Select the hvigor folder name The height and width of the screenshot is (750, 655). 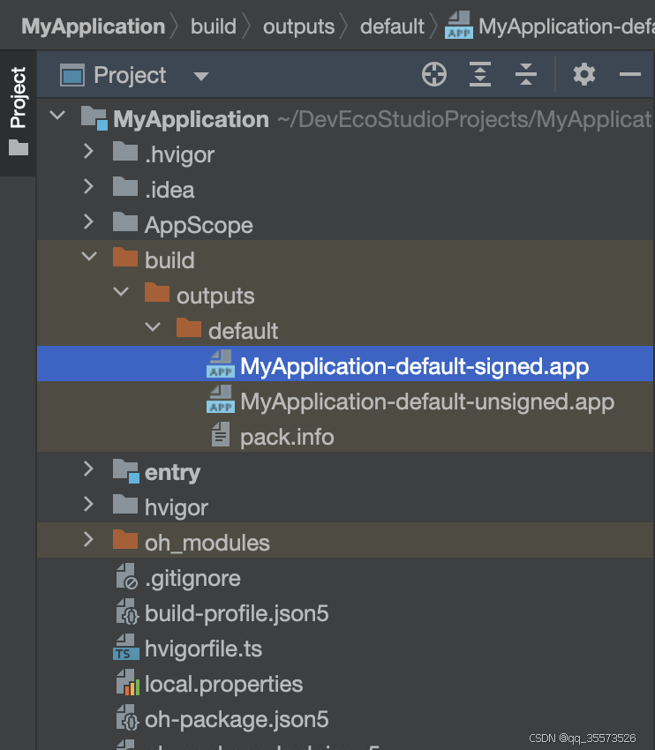177,508
